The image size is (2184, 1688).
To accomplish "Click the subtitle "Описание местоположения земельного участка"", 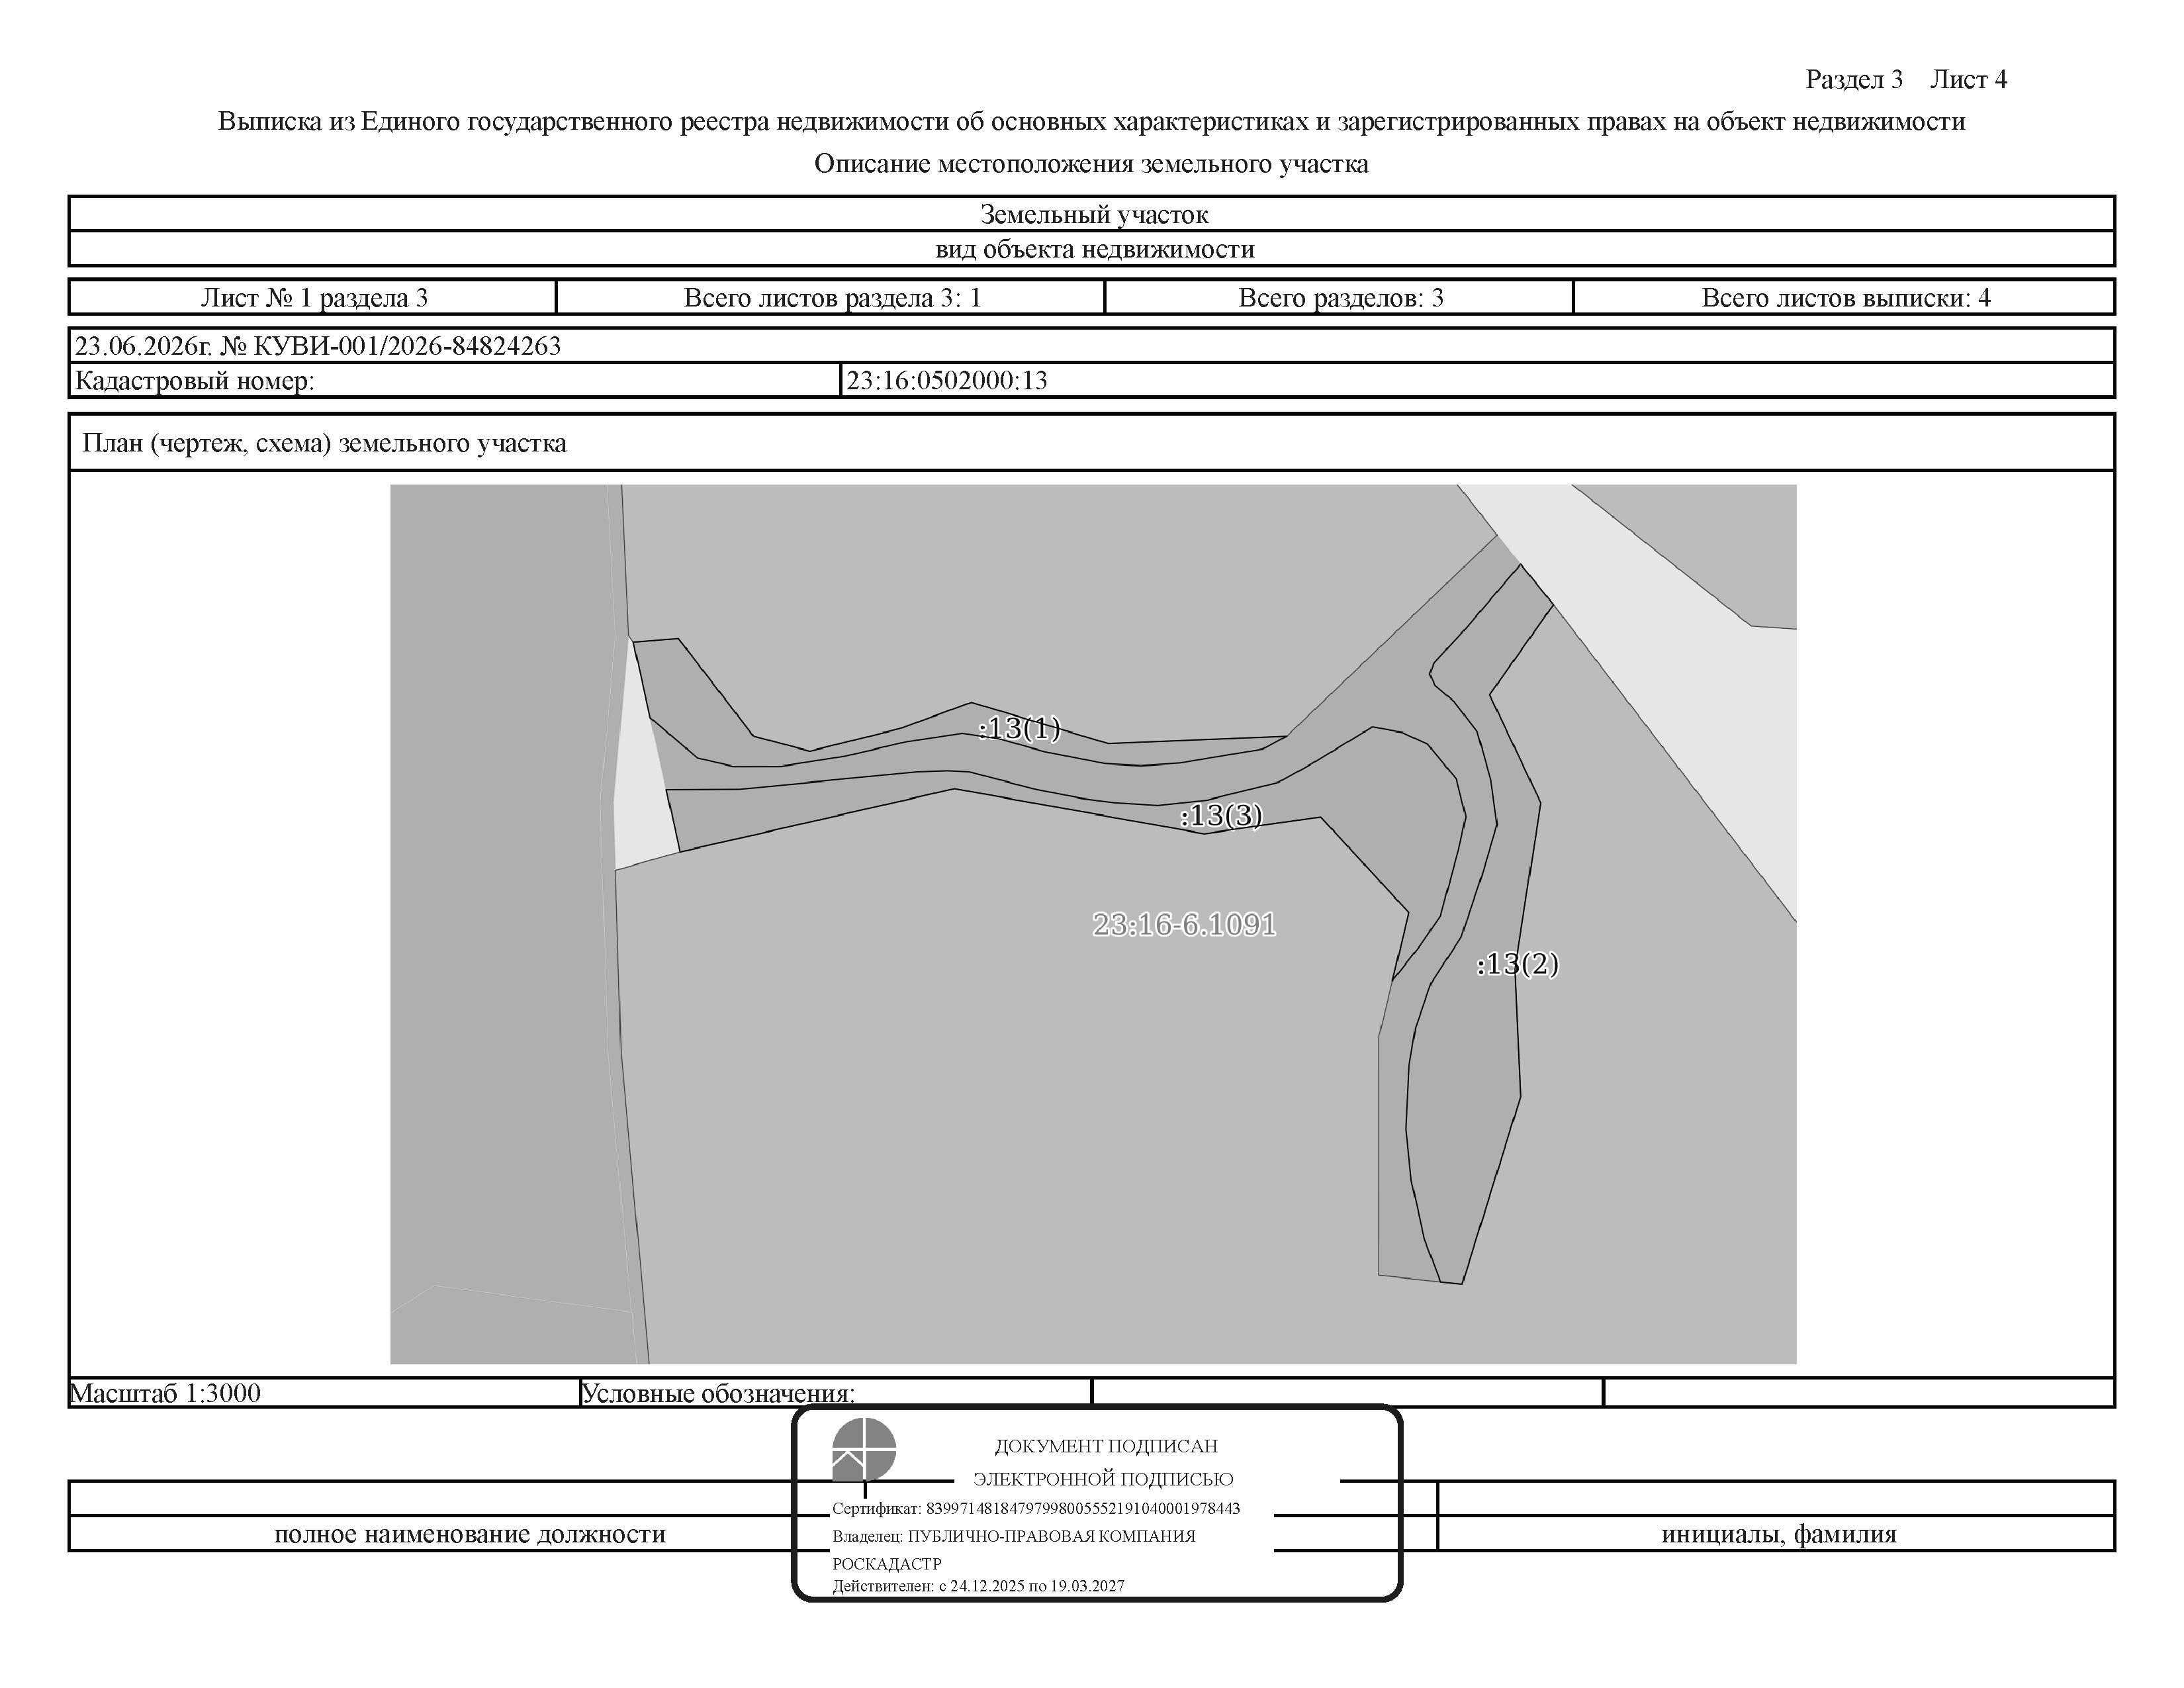I will (1091, 164).
